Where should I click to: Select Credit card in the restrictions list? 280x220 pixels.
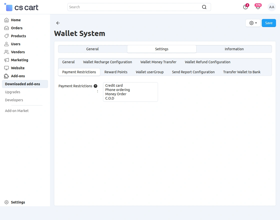click(114, 85)
